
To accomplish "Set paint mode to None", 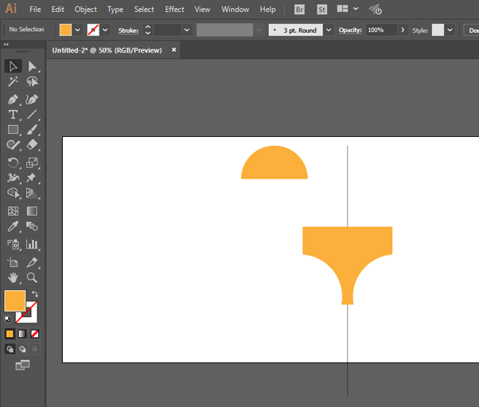I will (35, 334).
